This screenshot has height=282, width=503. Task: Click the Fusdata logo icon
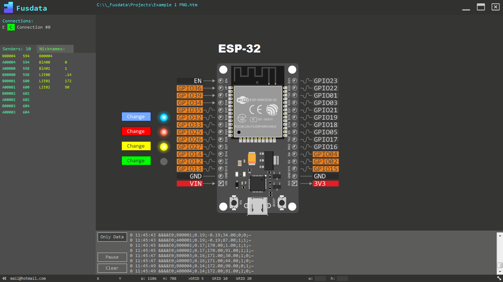(x=8, y=7)
